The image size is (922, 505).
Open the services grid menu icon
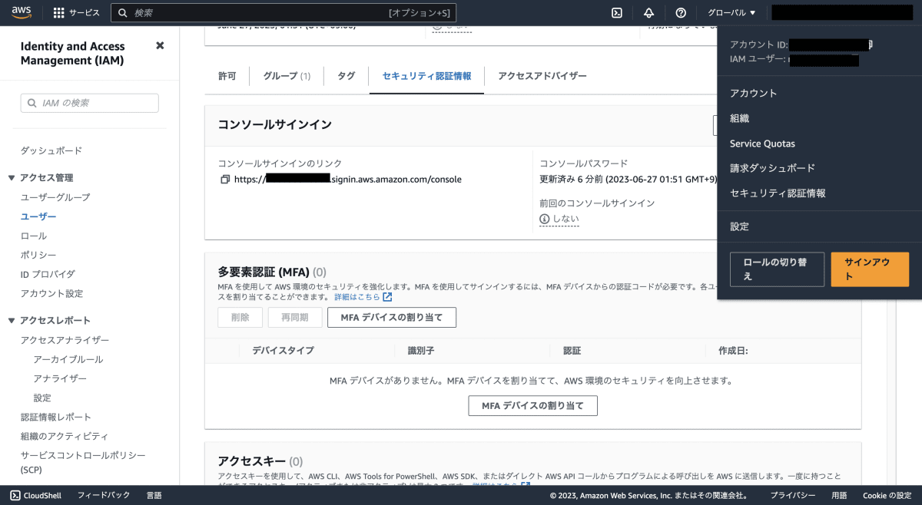59,13
